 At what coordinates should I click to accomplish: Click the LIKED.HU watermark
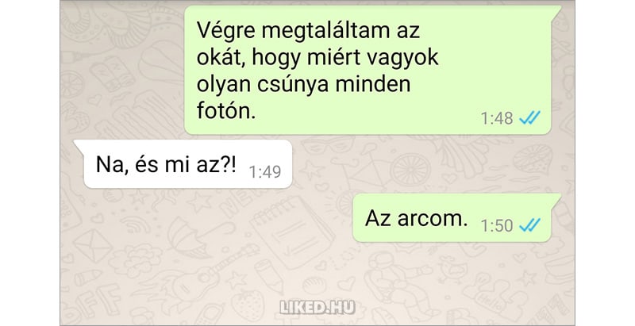point(317,308)
